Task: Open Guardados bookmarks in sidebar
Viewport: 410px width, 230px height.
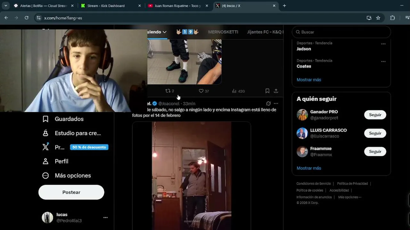Action: click(x=63, y=119)
